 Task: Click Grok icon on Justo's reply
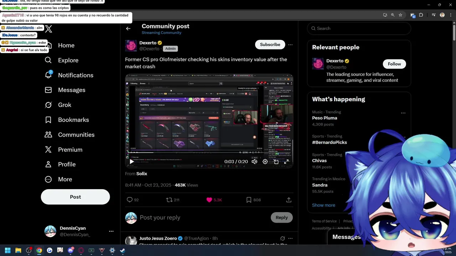coord(283,238)
